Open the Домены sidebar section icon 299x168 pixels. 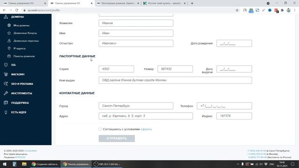click(6, 17)
